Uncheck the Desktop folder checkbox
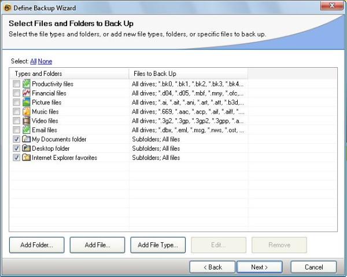 (16, 148)
